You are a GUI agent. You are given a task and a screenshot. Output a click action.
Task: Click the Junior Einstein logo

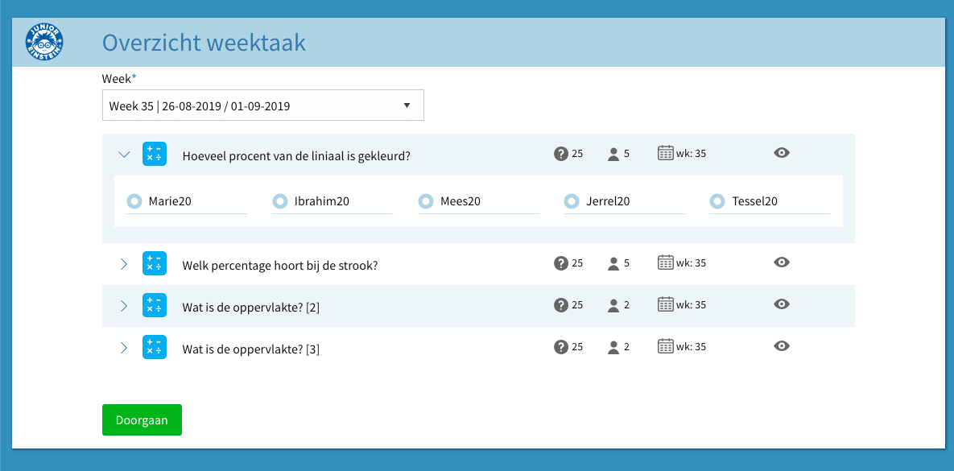point(45,42)
